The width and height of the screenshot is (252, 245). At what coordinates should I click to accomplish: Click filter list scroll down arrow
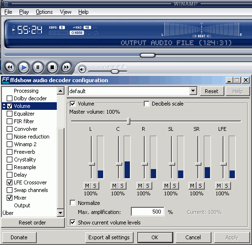click(x=61, y=213)
